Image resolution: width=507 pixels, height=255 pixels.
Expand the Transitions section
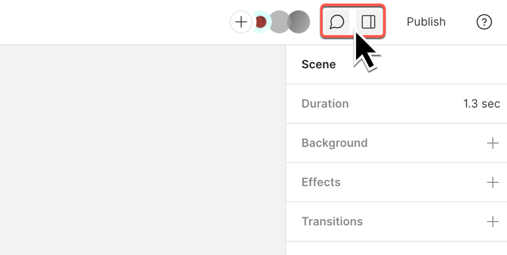(332, 221)
